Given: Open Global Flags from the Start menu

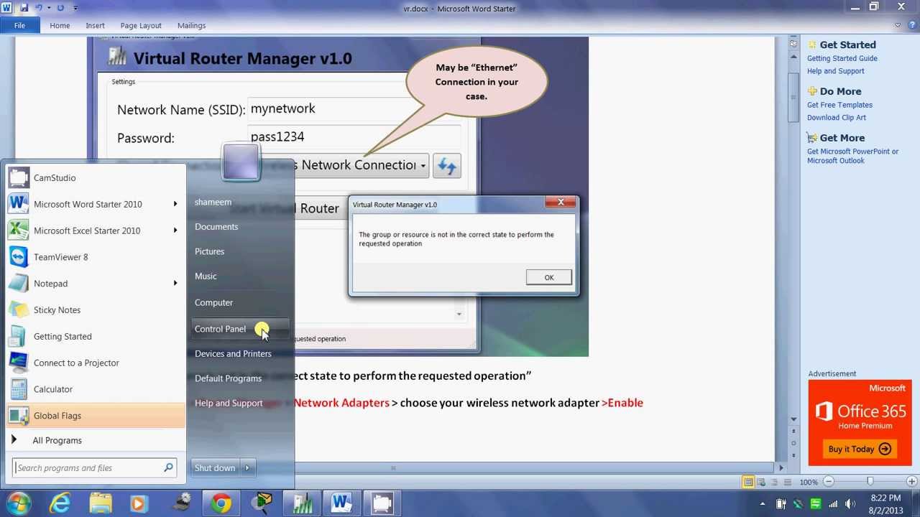Looking at the screenshot, I should pyautogui.click(x=96, y=416).
